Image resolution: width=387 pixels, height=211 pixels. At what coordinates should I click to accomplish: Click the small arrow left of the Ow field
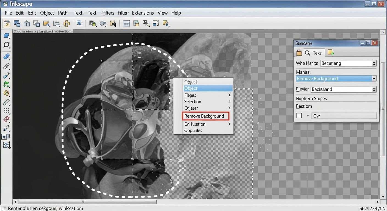pyautogui.click(x=308, y=116)
